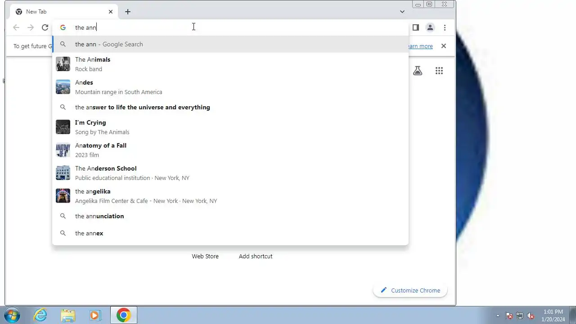Click Anatomy of a Fall poster thumbnail
576x324 pixels.
point(63,150)
